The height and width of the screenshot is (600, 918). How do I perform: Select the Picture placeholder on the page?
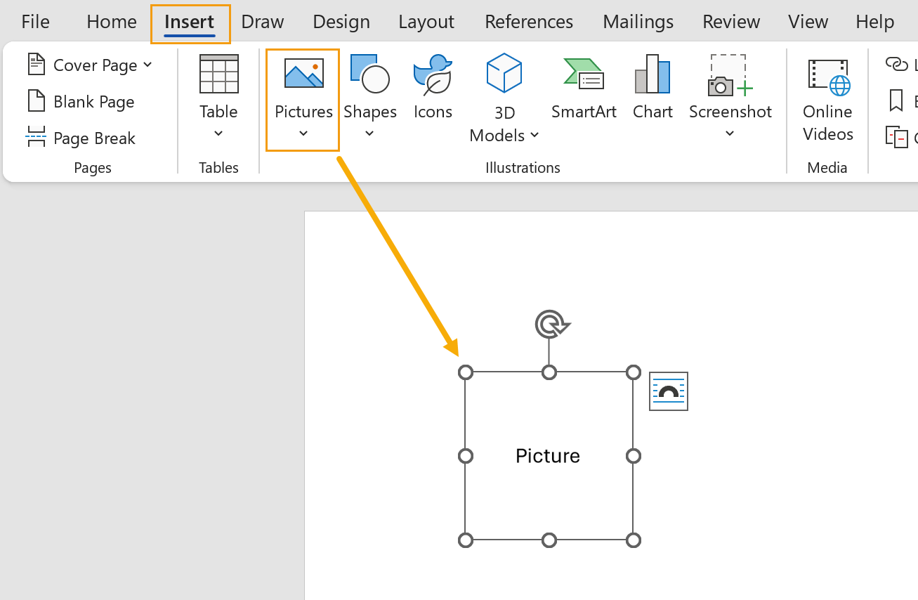548,456
